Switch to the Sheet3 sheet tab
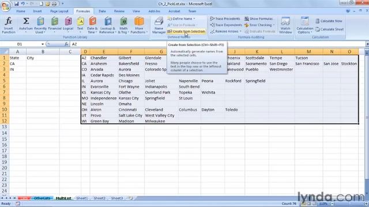 (117, 198)
